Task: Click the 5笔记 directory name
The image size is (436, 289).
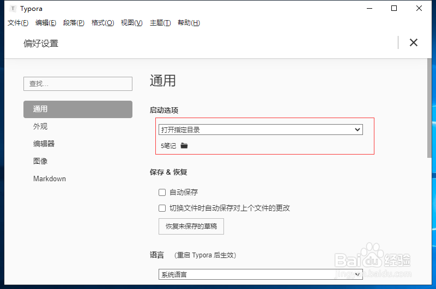Action: point(168,146)
